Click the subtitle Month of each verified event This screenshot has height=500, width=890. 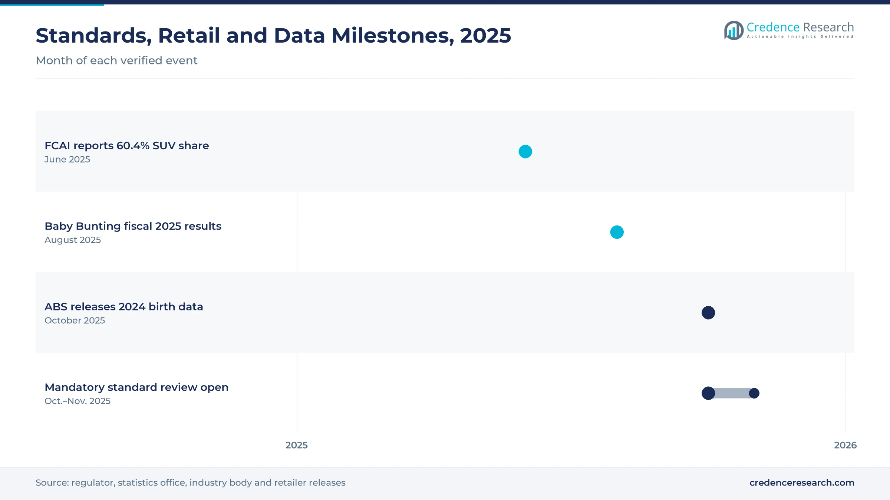116,60
